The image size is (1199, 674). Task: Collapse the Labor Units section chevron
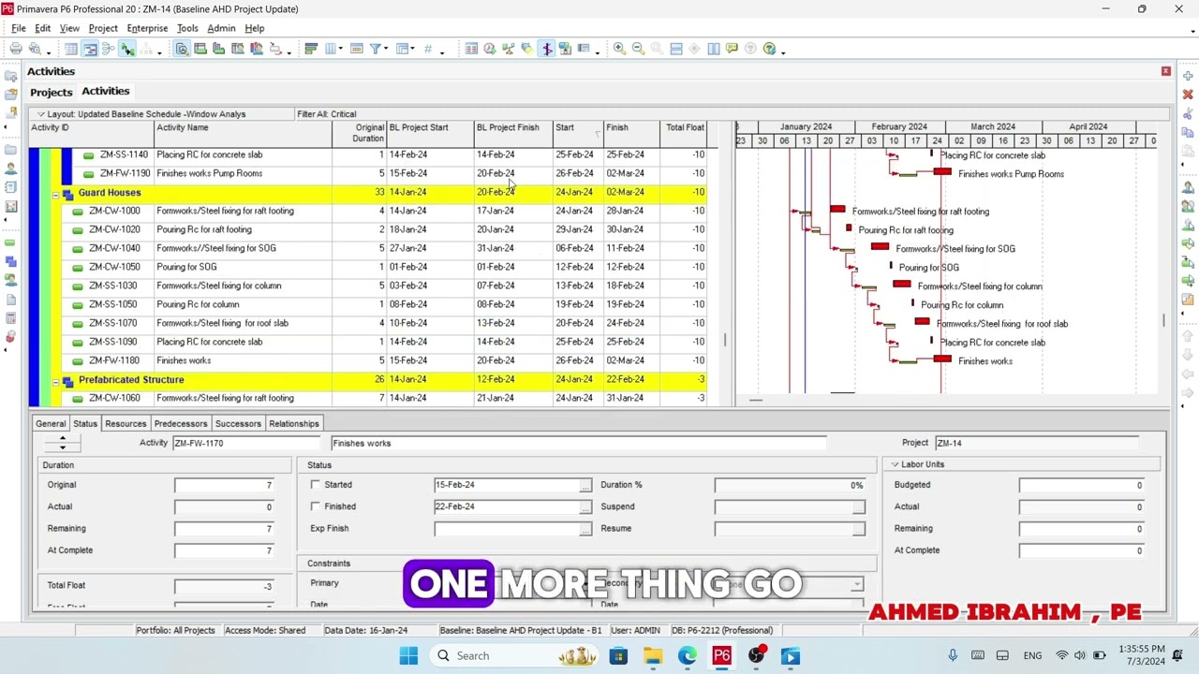(x=895, y=464)
